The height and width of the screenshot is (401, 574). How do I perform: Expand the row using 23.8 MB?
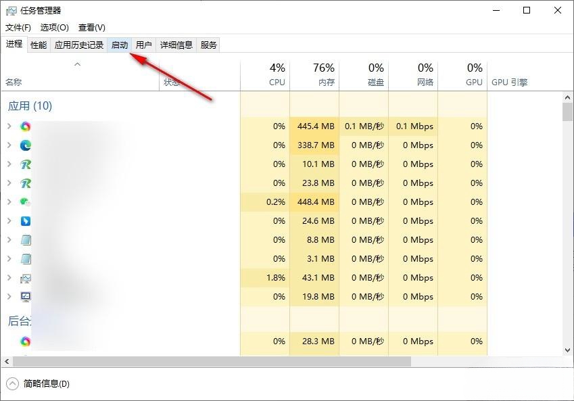[x=9, y=183]
